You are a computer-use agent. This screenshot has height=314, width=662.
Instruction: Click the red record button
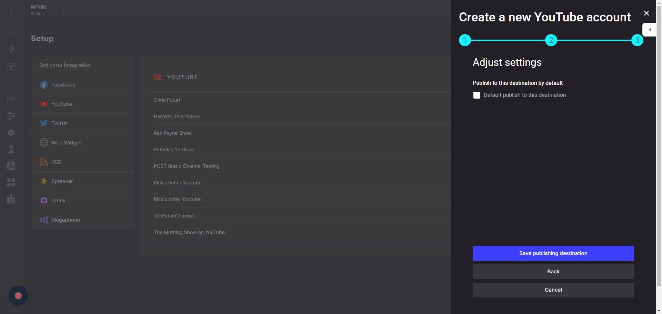18,296
